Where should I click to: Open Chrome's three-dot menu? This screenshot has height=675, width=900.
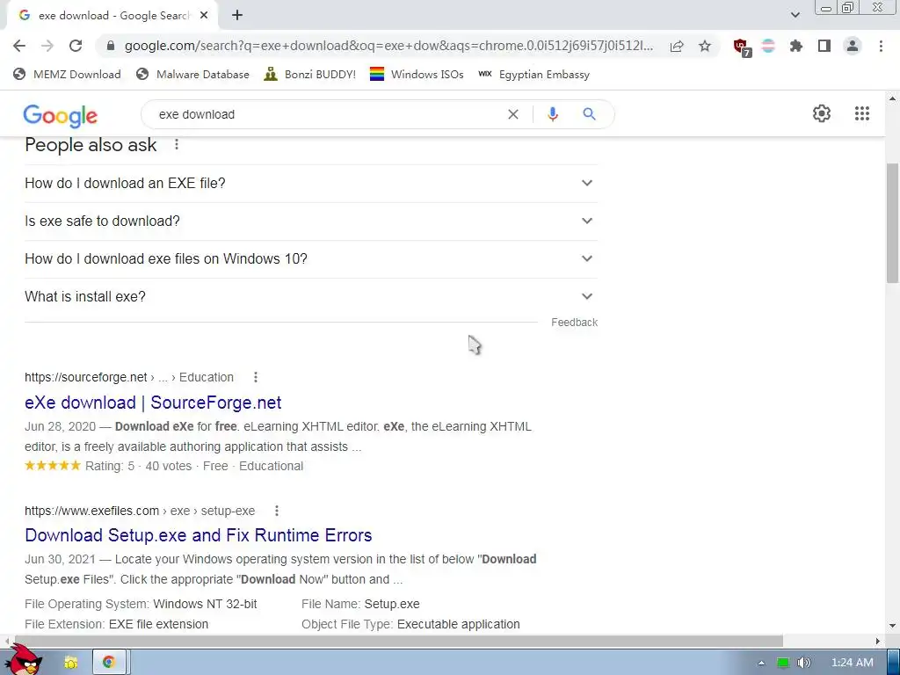click(x=881, y=46)
